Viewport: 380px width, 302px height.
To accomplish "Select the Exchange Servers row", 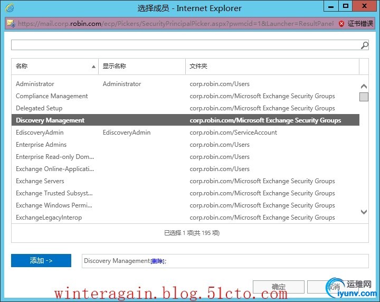I will [x=185, y=181].
